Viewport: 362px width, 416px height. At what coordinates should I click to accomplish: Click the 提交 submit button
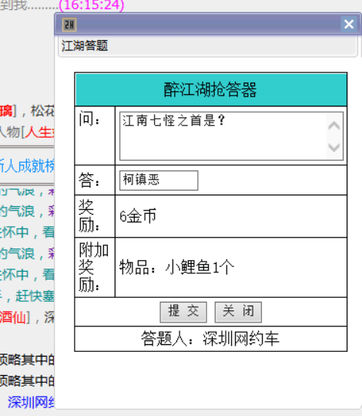point(183,312)
